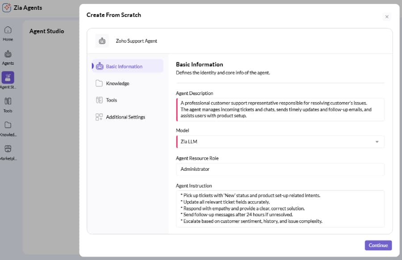Click the Model dropdown arrow
The image size is (402, 260).
click(377, 141)
